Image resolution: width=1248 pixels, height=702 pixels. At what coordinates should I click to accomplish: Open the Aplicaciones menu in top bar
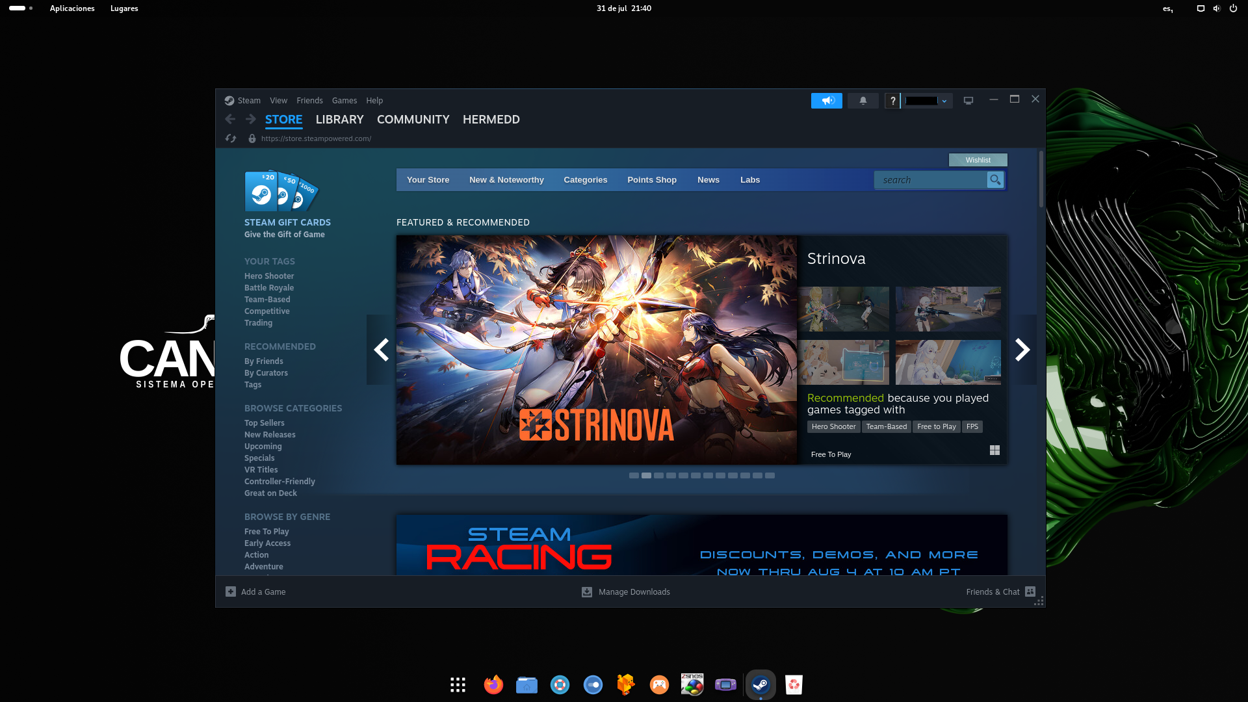pyautogui.click(x=72, y=8)
